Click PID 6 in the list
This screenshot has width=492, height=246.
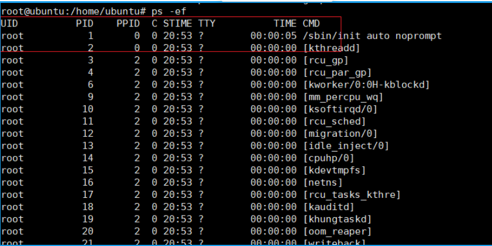click(91, 85)
